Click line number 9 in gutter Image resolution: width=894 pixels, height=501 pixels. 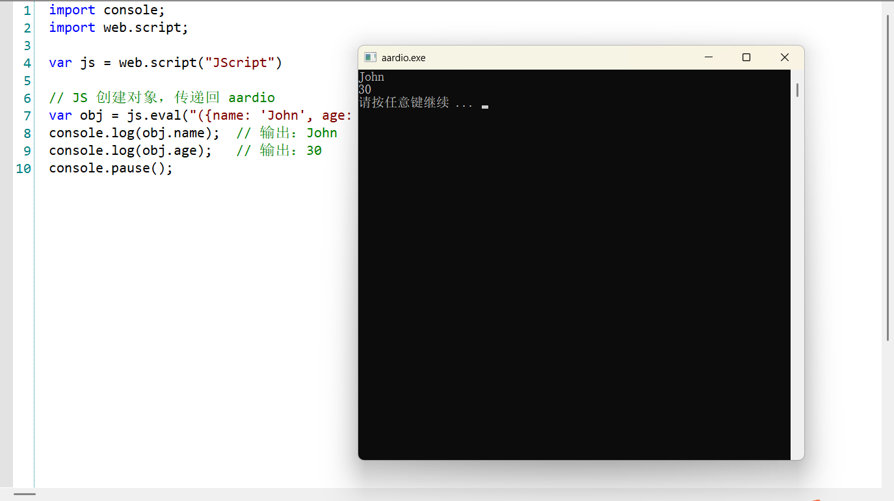pyautogui.click(x=27, y=151)
